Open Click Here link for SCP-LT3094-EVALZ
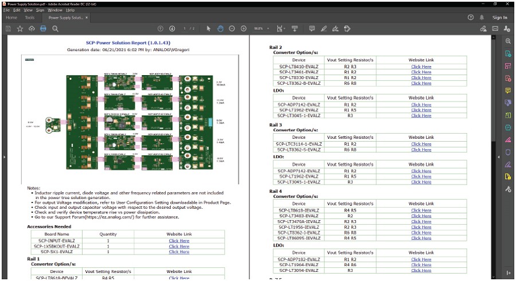The image size is (516, 281). [421, 271]
